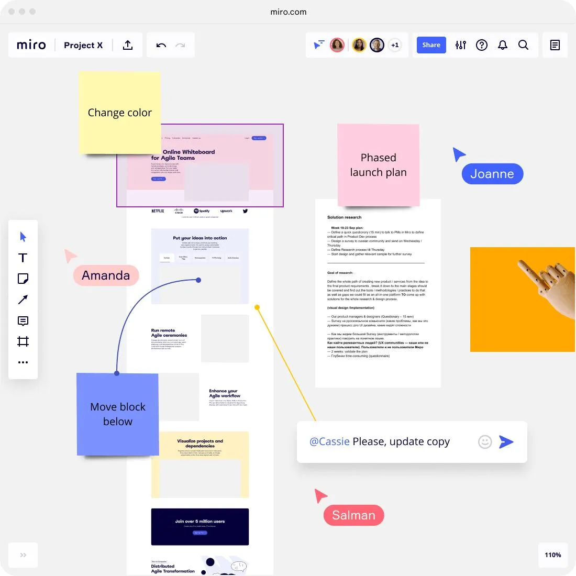Open the notifications bell

(503, 45)
